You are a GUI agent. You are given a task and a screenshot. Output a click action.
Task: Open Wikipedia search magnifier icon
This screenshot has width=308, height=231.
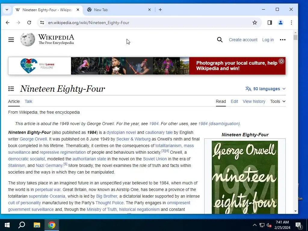[220, 40]
